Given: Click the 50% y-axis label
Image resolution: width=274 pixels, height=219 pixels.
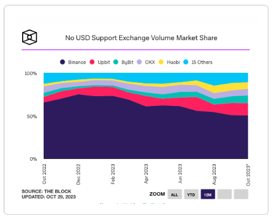Looking at the screenshot, I should click(x=32, y=116).
